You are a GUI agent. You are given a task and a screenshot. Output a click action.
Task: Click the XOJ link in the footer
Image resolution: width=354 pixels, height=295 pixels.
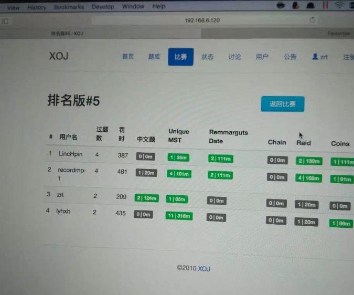203,268
